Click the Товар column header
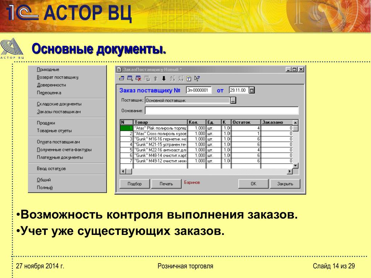371x278 pixels. point(161,122)
